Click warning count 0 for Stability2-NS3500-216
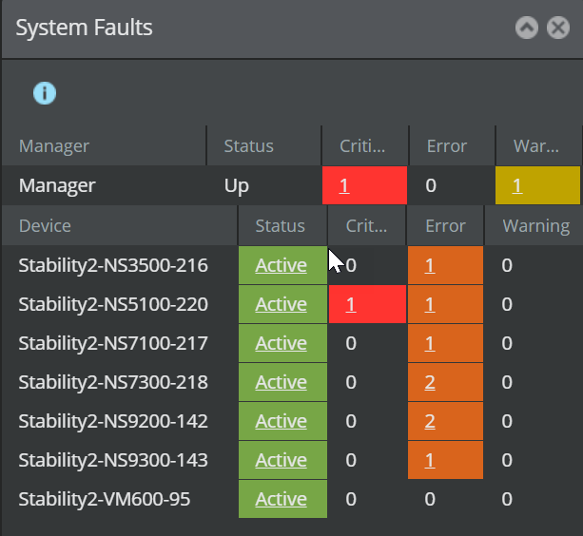This screenshot has height=536, width=583. (507, 265)
